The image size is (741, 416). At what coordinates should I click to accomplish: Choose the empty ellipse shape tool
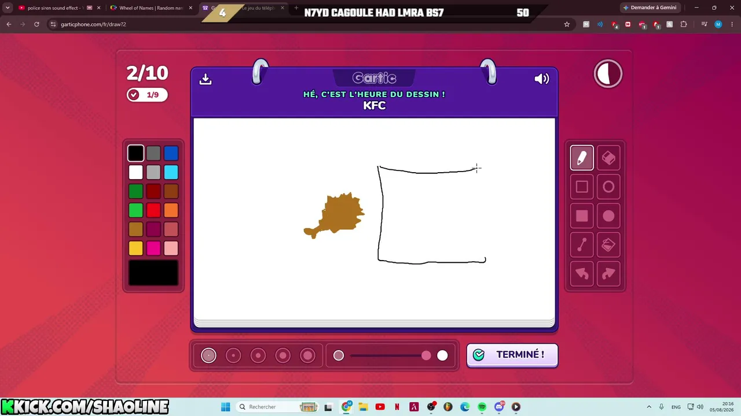pos(608,187)
